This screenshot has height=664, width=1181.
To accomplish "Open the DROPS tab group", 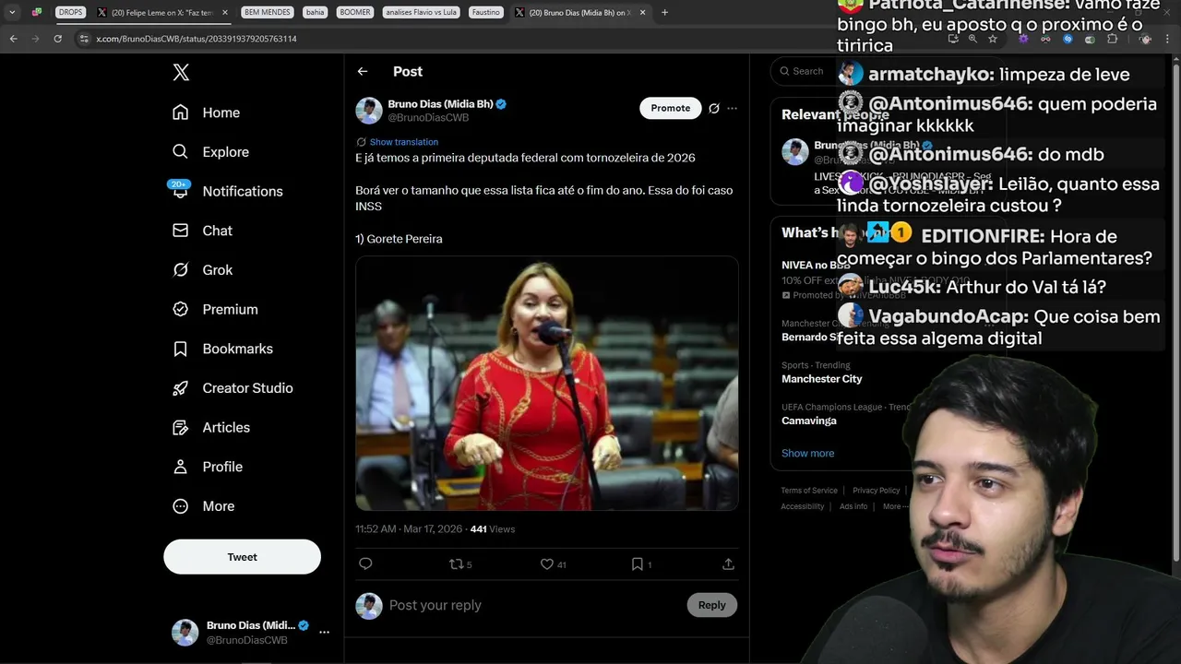I will pyautogui.click(x=70, y=13).
